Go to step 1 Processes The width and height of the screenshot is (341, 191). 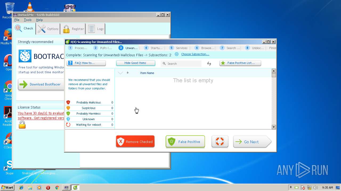coord(78,48)
